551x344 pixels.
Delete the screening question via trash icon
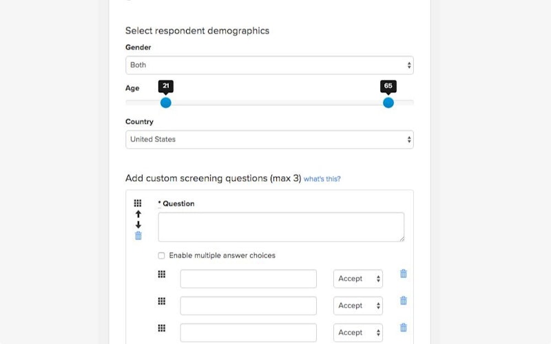point(138,236)
